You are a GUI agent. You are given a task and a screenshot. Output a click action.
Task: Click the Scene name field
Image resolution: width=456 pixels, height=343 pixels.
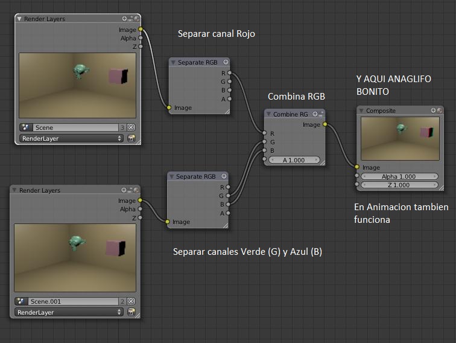pyautogui.click(x=75, y=127)
